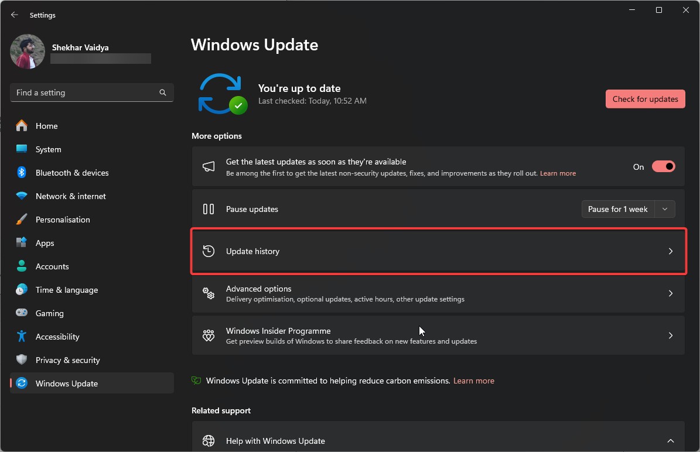Open the carbon emissions Learn more link

tap(473, 381)
